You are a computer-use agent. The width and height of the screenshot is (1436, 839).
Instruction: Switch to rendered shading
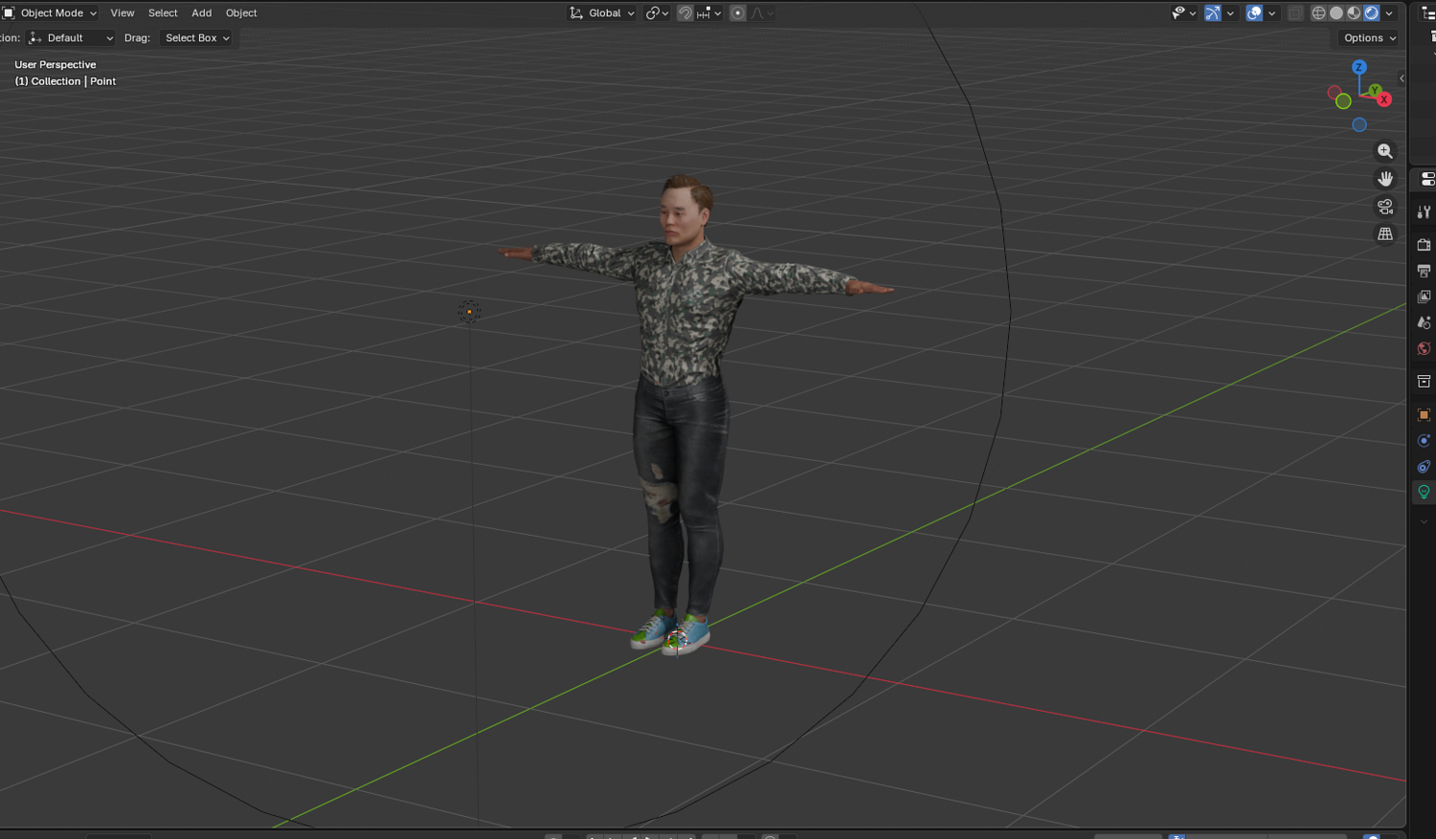pos(1372,12)
